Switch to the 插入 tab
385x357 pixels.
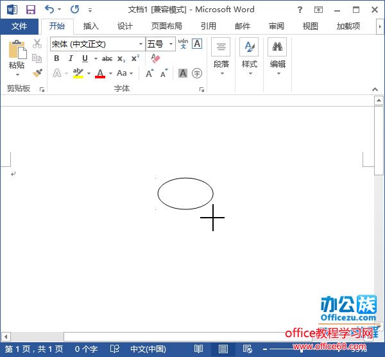click(91, 26)
